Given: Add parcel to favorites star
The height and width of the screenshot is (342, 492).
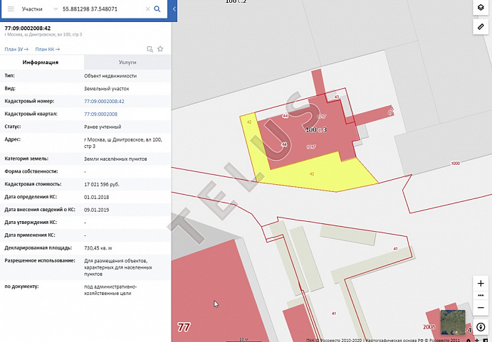Looking at the screenshot, I should [x=160, y=49].
